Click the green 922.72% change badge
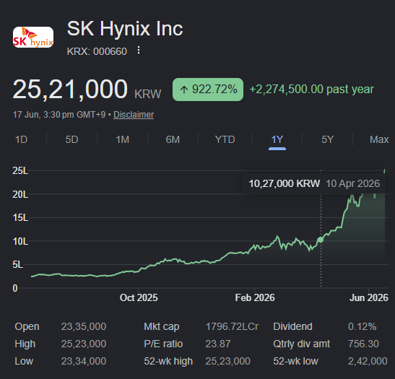The width and height of the screenshot is (395, 379). click(208, 90)
